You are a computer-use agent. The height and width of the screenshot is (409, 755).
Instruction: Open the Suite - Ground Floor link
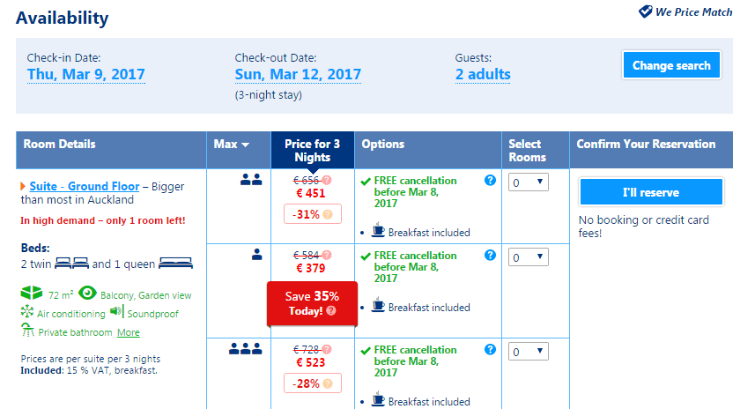coord(85,187)
